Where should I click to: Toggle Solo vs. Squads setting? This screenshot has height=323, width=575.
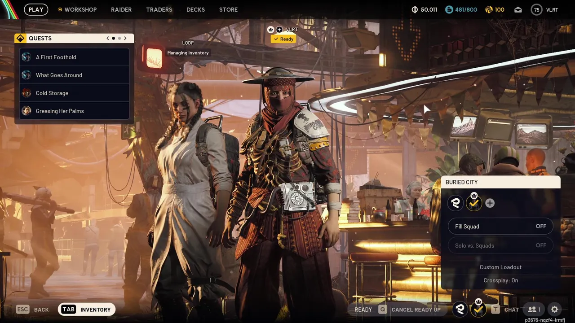(x=500, y=245)
